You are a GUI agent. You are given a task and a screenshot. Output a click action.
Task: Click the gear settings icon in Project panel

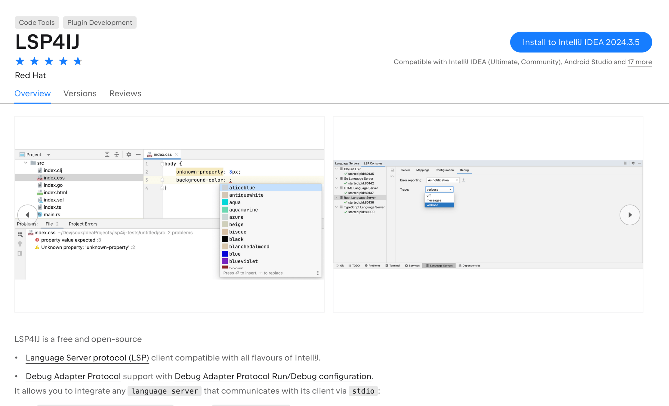point(129,154)
